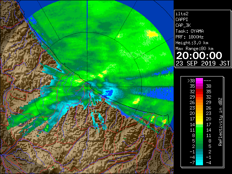This screenshot has height=174, width=232.
Task: Pick the orange legend swatch beside 26
Action: click(x=199, y=102)
